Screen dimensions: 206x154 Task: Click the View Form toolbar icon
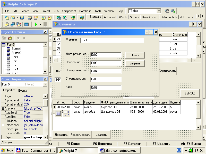13,24
